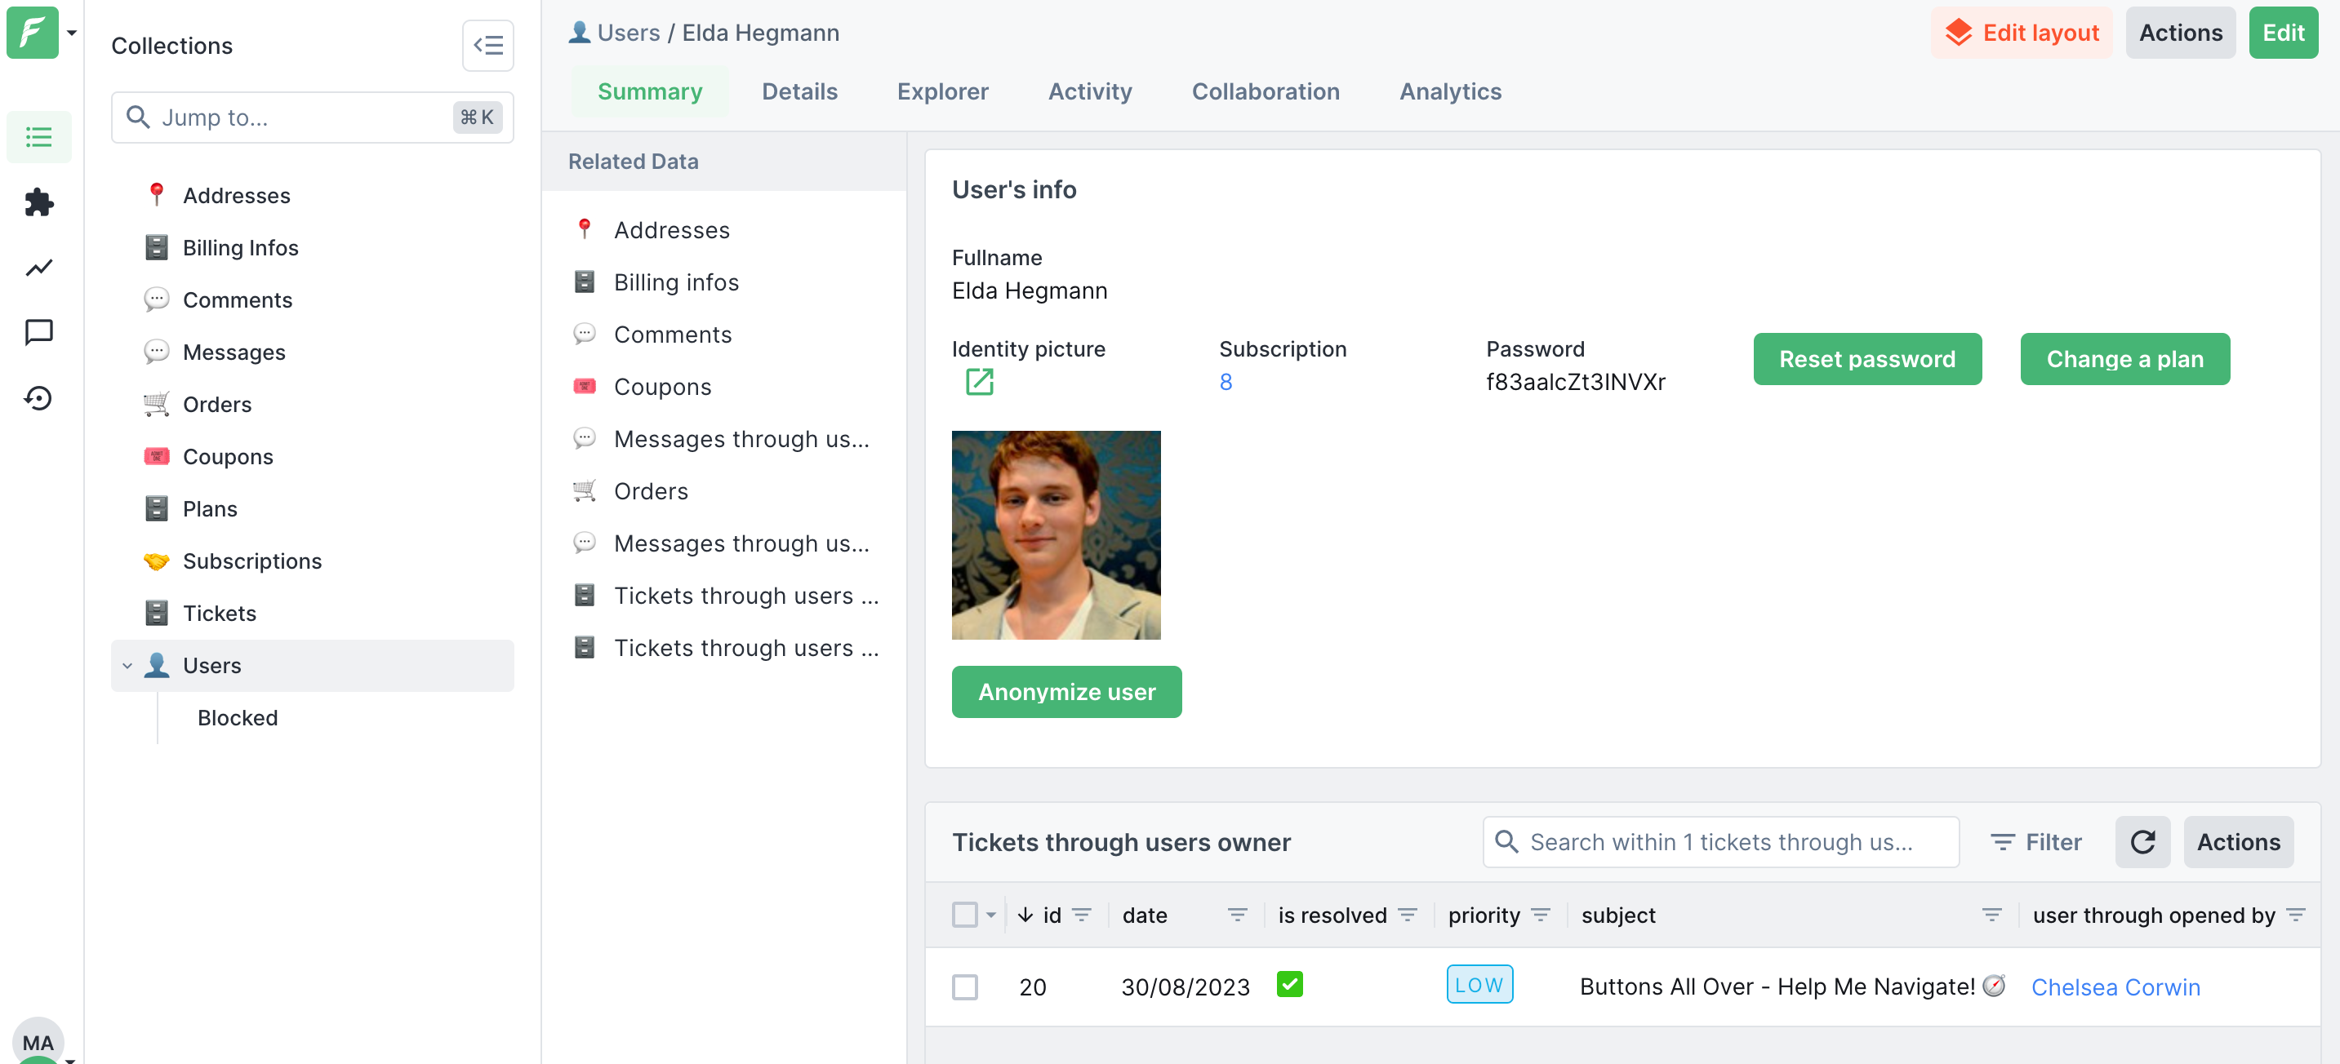
Task: Switch to the Analytics tab
Action: click(x=1449, y=91)
